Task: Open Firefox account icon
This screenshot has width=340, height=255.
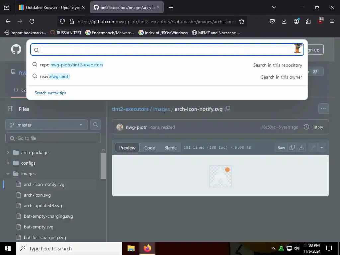Action: [296, 21]
